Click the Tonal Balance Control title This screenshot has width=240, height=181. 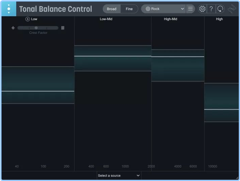55,9
